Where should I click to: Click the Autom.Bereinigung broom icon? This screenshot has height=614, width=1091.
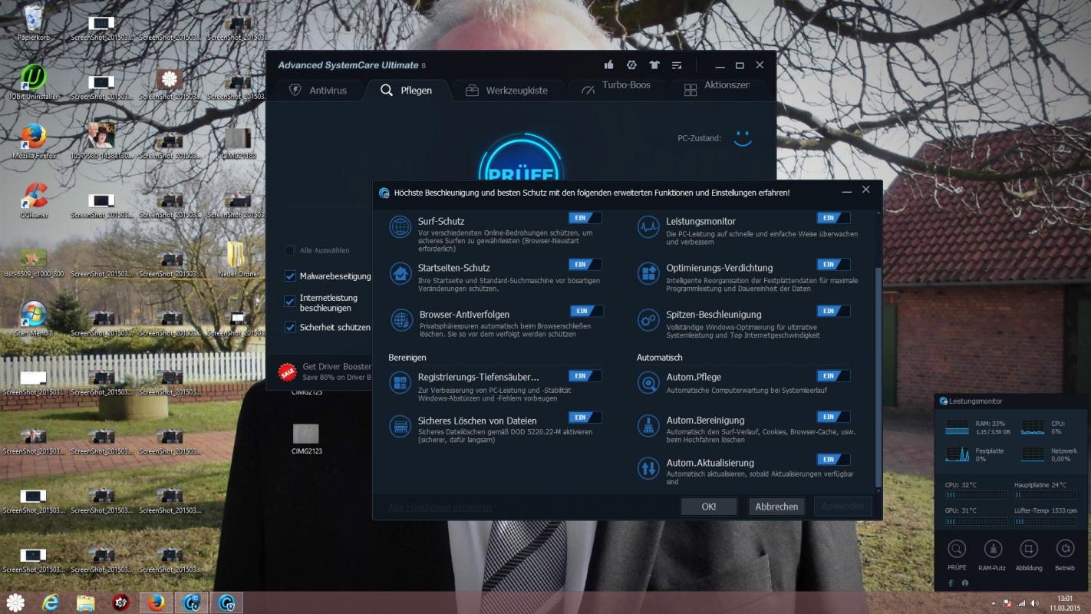coord(649,426)
